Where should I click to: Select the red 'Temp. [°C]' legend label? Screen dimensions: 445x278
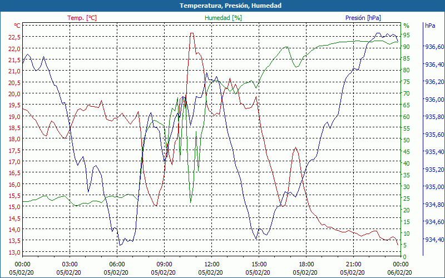[82, 18]
